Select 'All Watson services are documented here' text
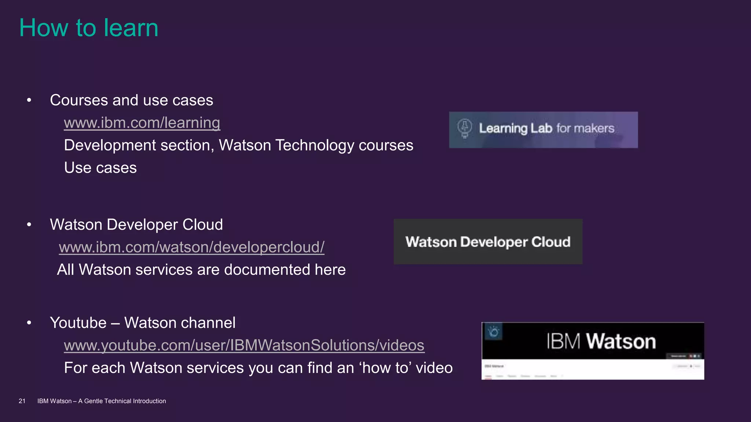Image resolution: width=751 pixels, height=422 pixels. (201, 270)
